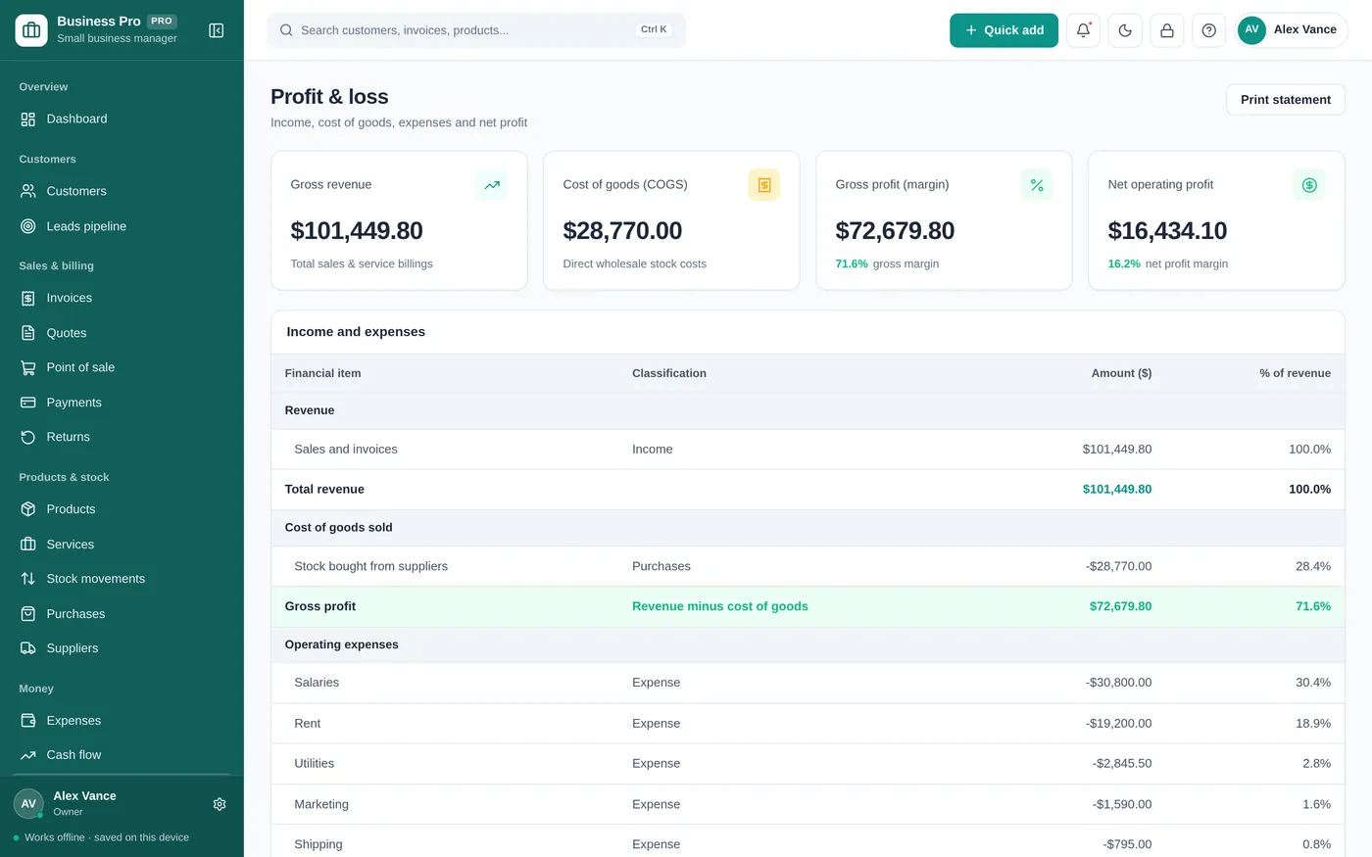Open Purchases in sidebar
This screenshot has height=857, width=1372.
(122, 614)
